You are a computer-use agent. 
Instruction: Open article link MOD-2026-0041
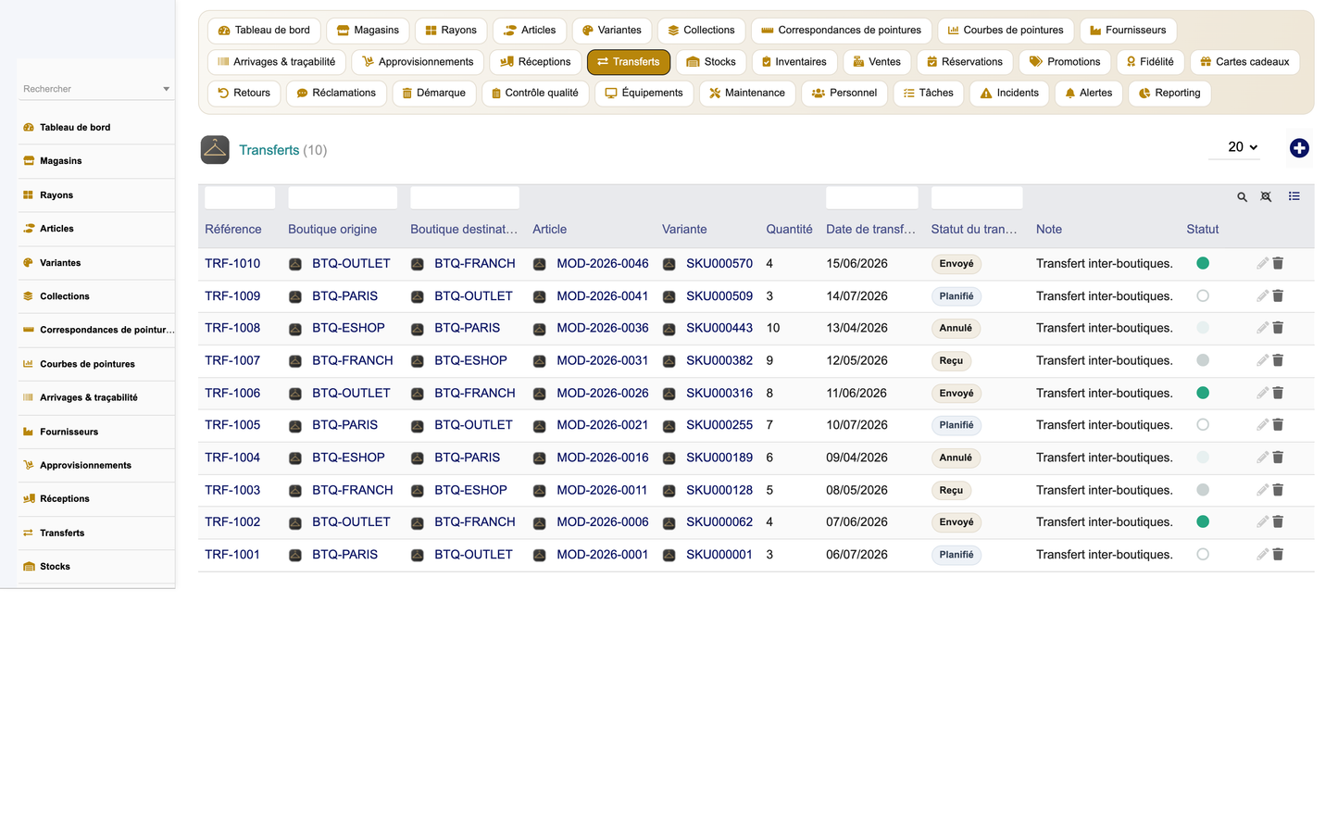[602, 295]
